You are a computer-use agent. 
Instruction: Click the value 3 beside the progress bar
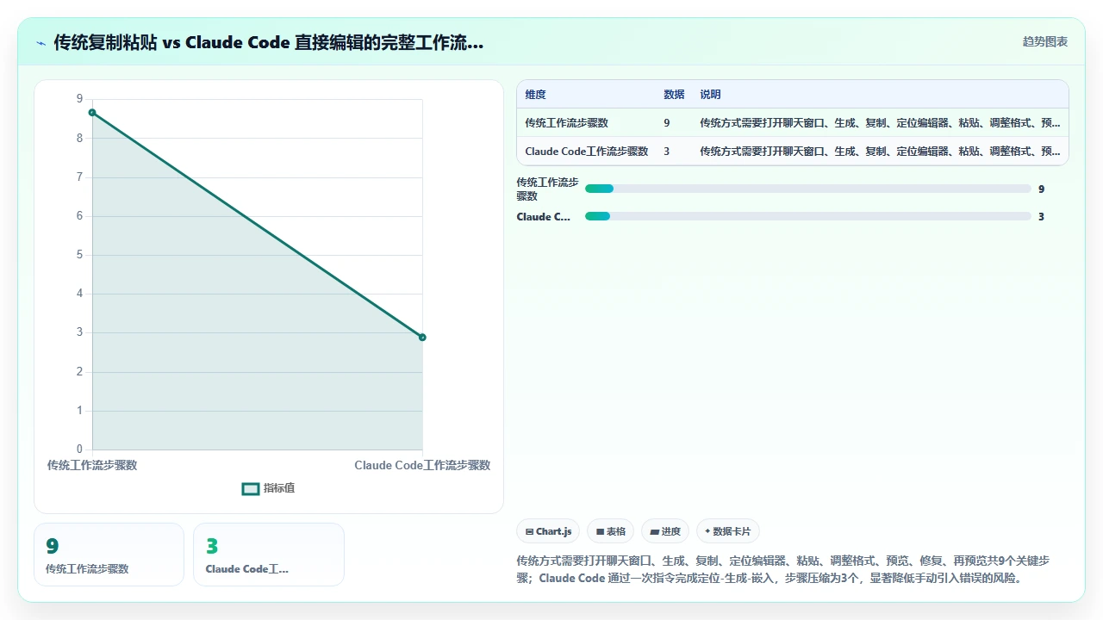1041,217
